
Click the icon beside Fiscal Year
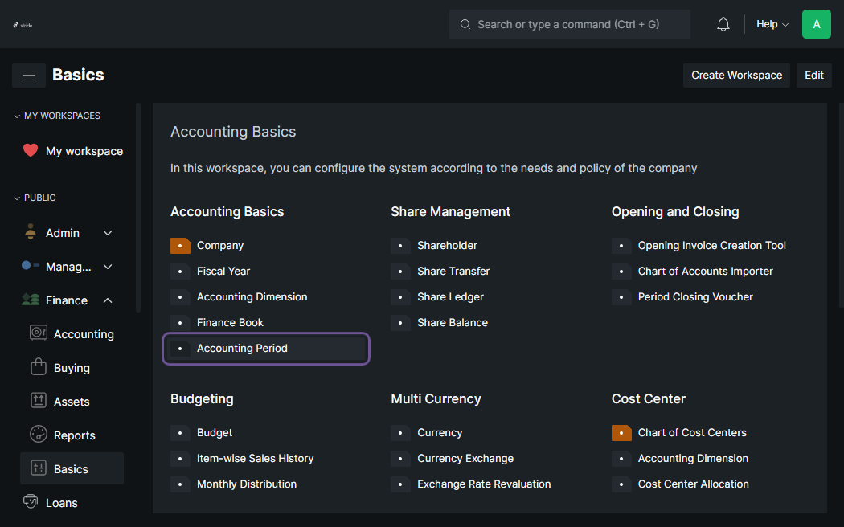[180, 272]
